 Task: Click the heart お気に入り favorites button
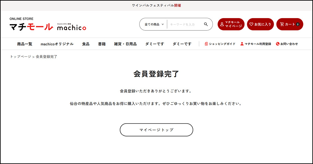click(260, 24)
